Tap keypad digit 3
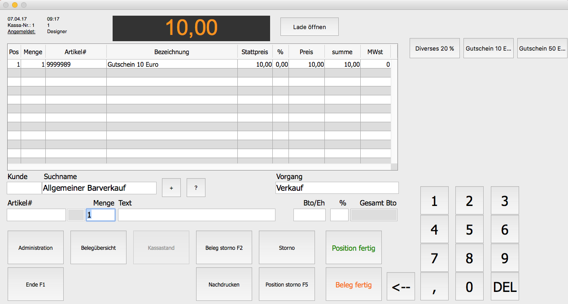Screen dimensions: 568x304 point(505,201)
